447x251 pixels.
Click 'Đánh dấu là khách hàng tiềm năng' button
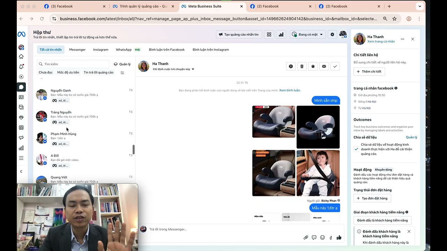382,220
